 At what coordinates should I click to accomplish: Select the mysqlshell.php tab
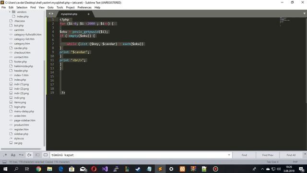pos(74,14)
